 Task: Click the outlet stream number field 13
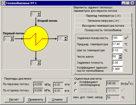tap(61, 38)
